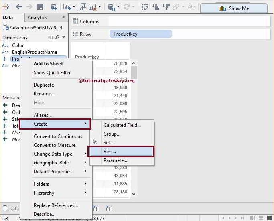Switch to the Analytics tab
274x221 pixels.
click(37, 18)
